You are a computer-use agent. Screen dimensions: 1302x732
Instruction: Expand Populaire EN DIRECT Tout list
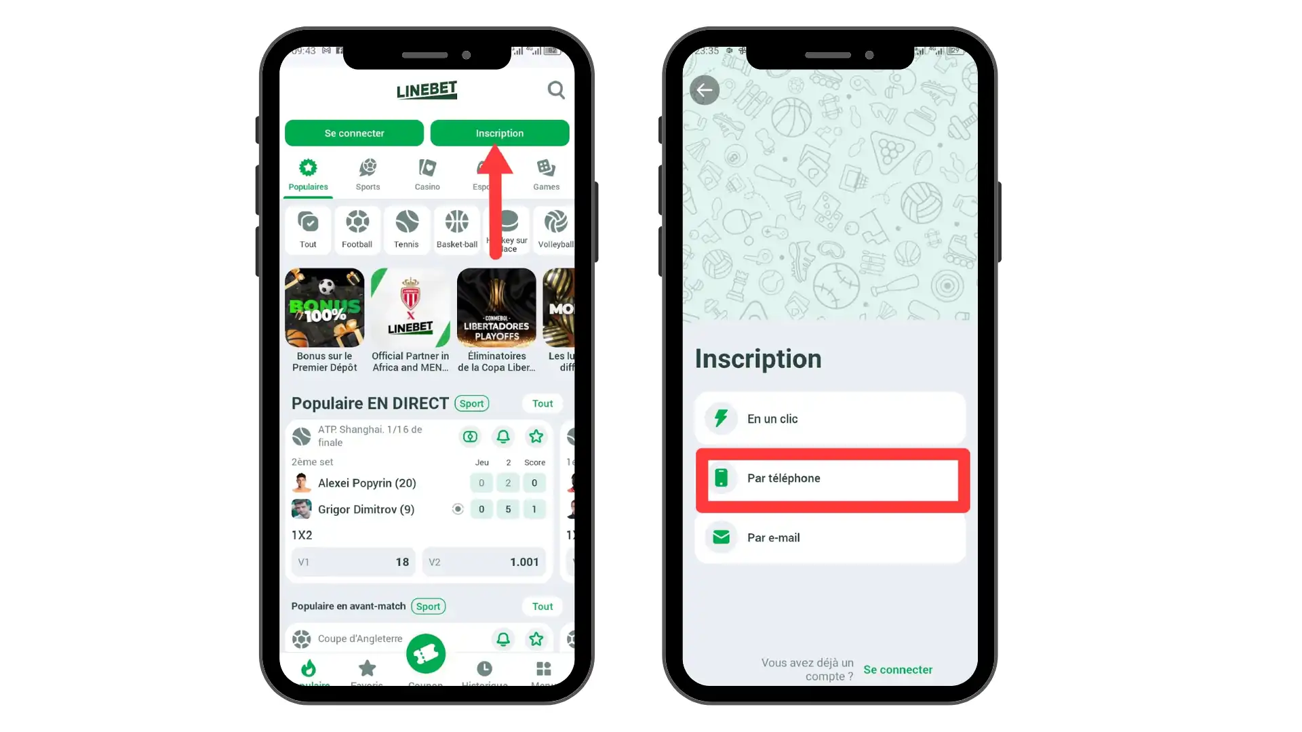[x=544, y=404]
